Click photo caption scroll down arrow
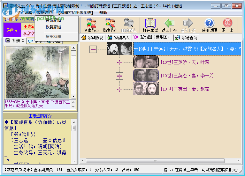This screenshot has height=176, width=245. point(73,107)
